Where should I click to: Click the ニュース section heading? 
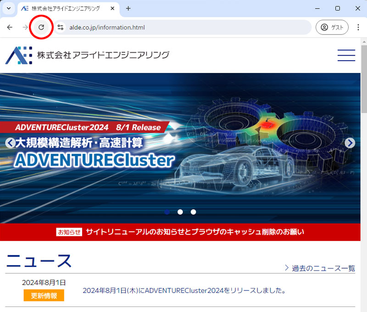click(x=39, y=261)
